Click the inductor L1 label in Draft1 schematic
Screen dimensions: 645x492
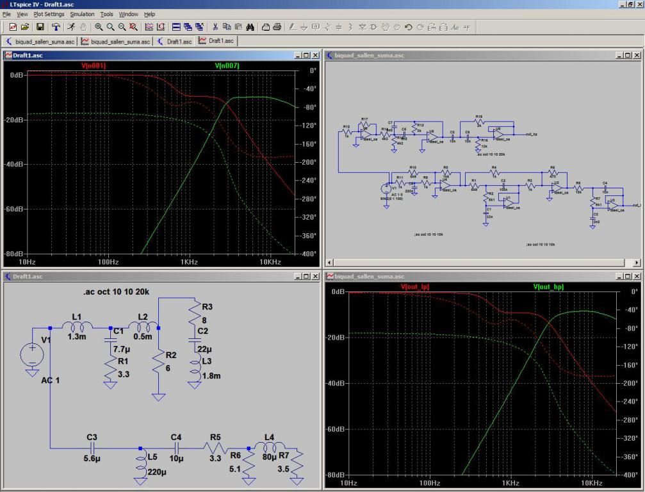(76, 316)
